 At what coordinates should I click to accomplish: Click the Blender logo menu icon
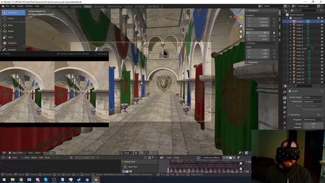[x=3, y=7]
